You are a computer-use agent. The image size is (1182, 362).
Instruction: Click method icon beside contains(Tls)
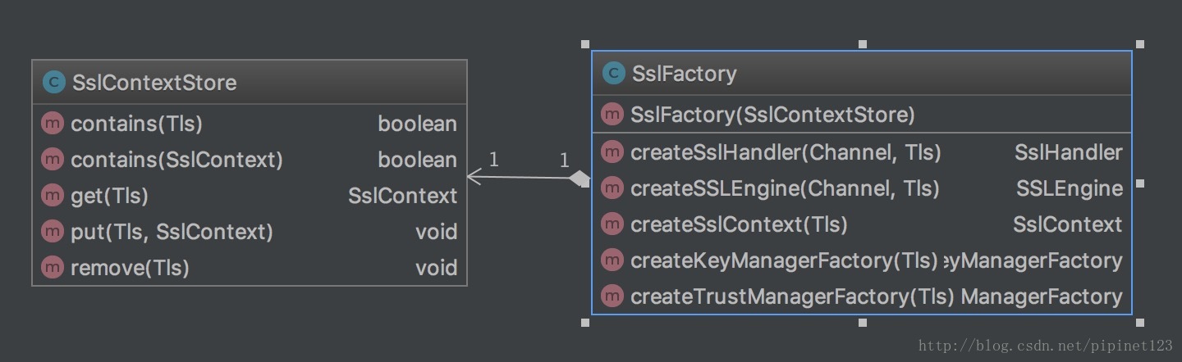(x=53, y=124)
